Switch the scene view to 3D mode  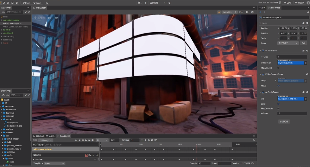point(47,3)
